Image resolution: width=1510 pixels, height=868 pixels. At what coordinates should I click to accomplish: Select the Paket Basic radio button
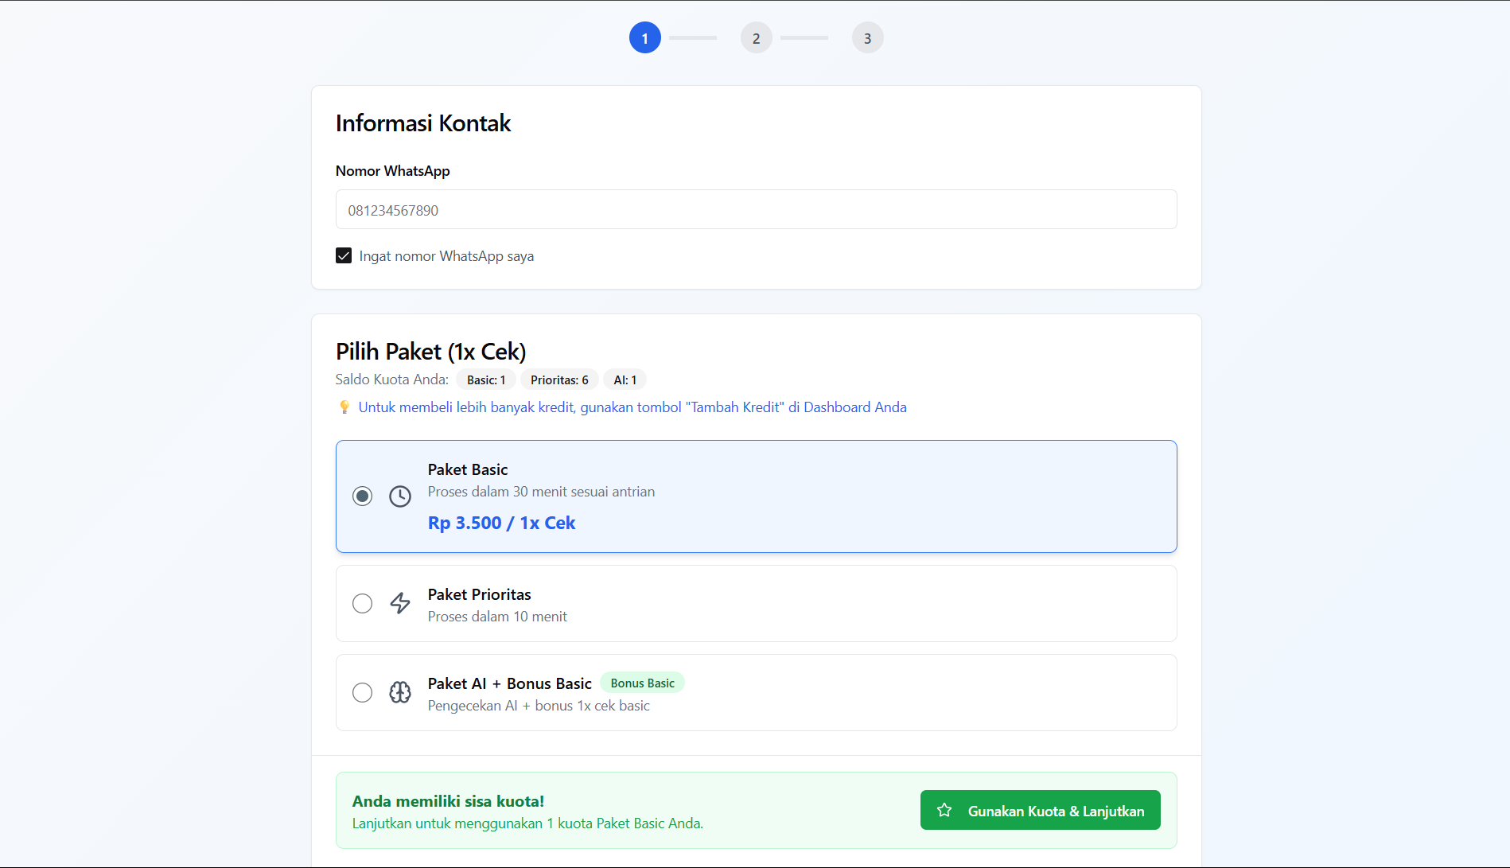[x=362, y=496]
